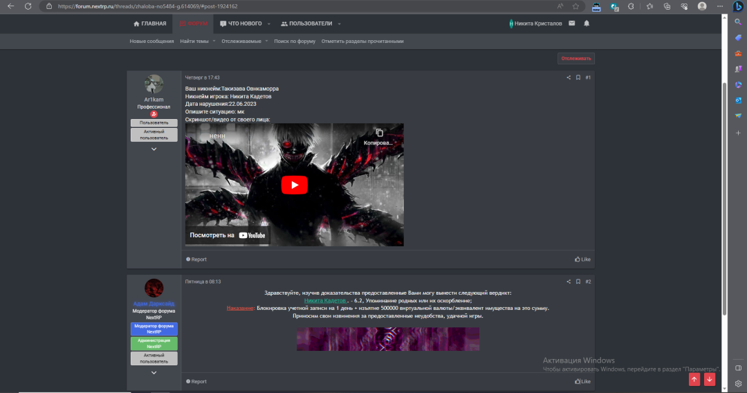This screenshot has width=747, height=393.
Task: Open the Collections icon in the toolbar
Action: [667, 6]
